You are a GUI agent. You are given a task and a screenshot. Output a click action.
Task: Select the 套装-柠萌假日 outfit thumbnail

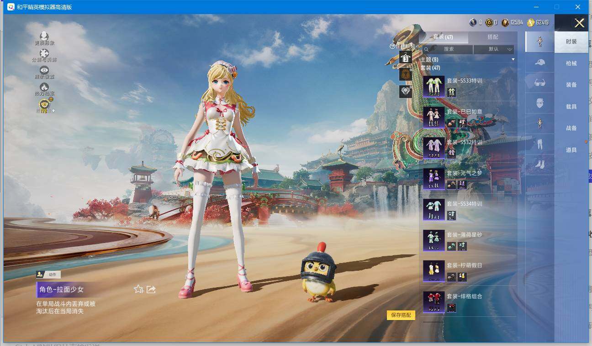click(433, 271)
